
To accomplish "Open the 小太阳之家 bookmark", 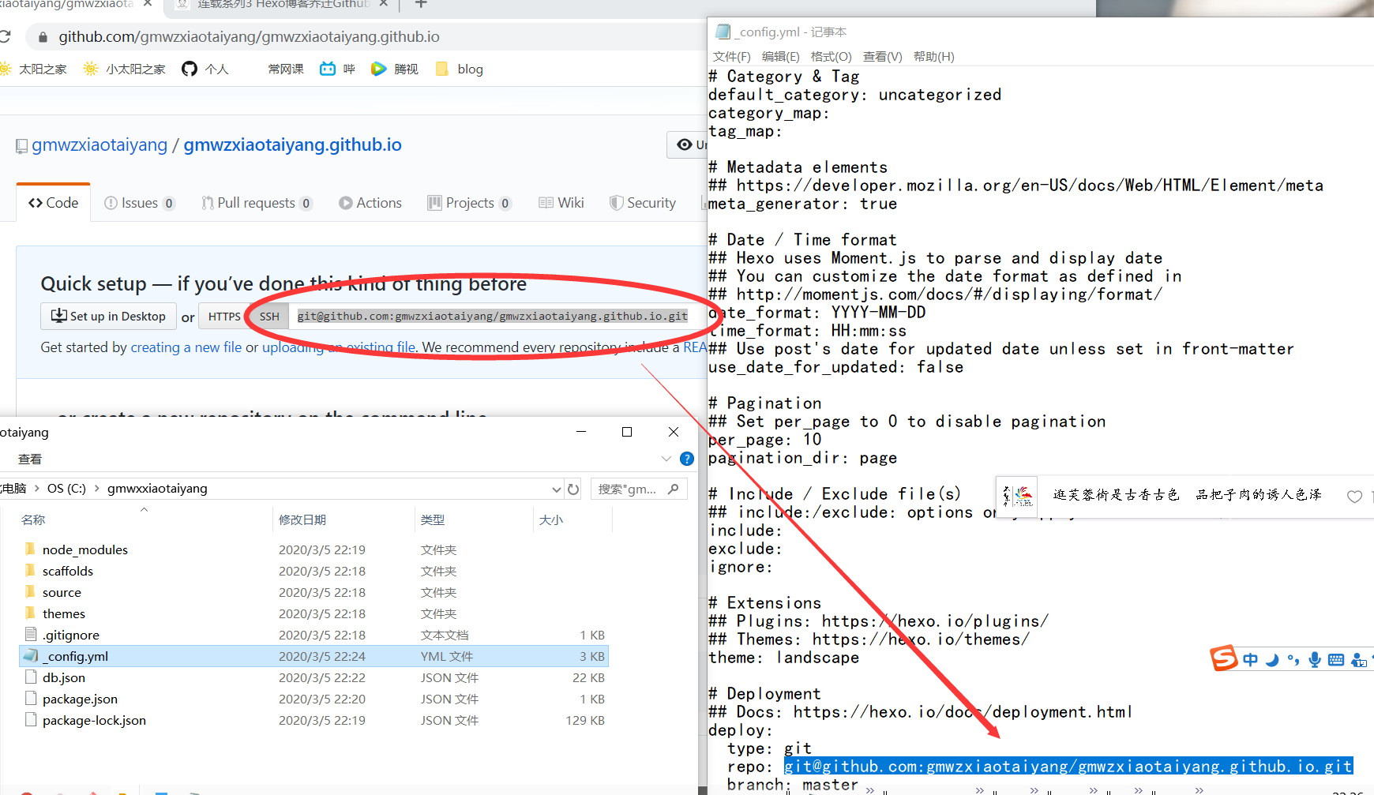I will [x=125, y=69].
